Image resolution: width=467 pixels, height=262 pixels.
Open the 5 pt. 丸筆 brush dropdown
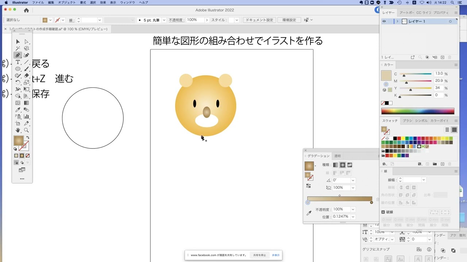(164, 20)
